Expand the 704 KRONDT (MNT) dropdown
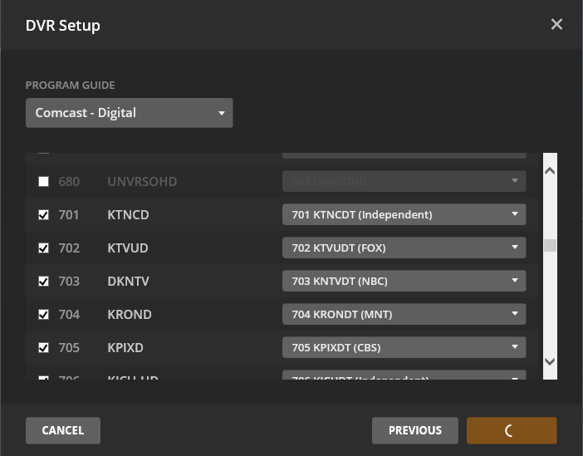583x456 pixels. (404, 315)
